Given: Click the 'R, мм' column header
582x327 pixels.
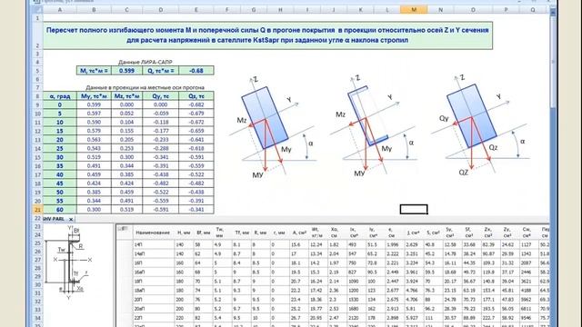Looking at the screenshot, I should coord(261,233).
